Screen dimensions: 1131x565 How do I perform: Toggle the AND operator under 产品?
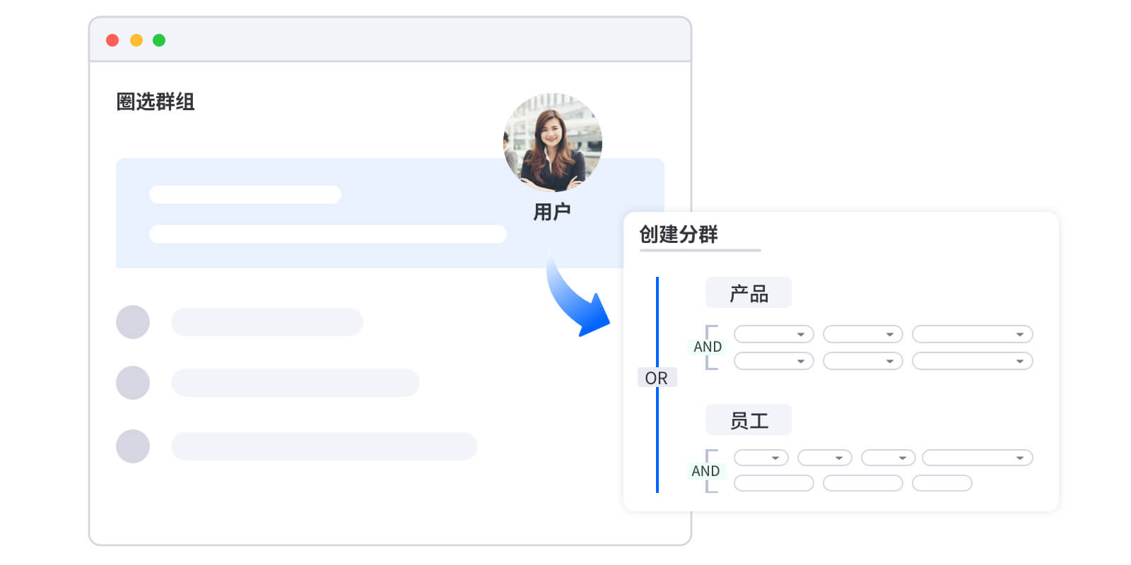pyautogui.click(x=707, y=347)
